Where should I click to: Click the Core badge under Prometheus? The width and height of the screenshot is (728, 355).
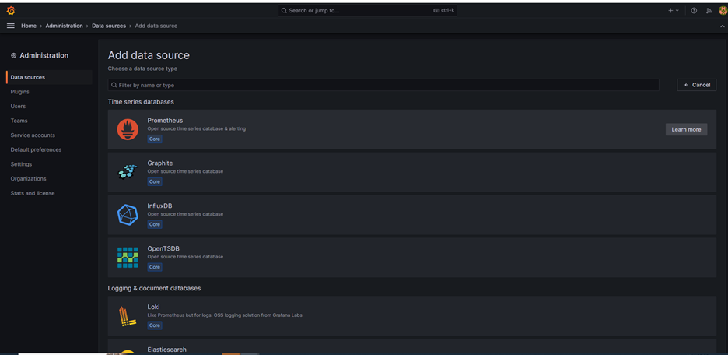click(x=155, y=139)
